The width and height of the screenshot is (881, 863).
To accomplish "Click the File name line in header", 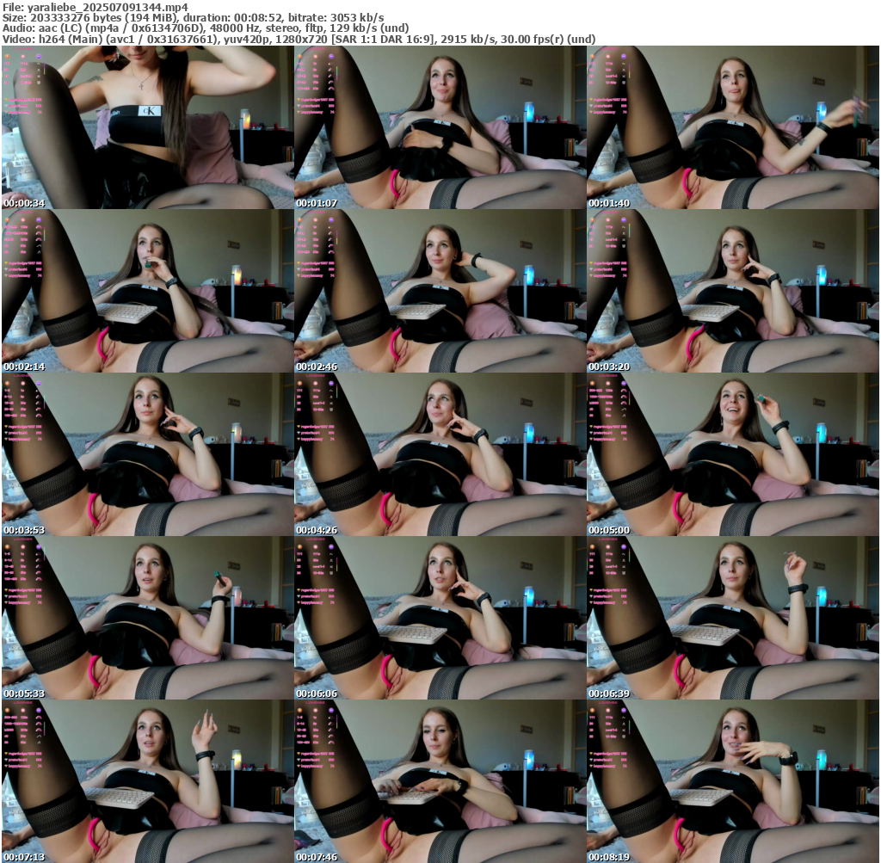I will tap(95, 7).
